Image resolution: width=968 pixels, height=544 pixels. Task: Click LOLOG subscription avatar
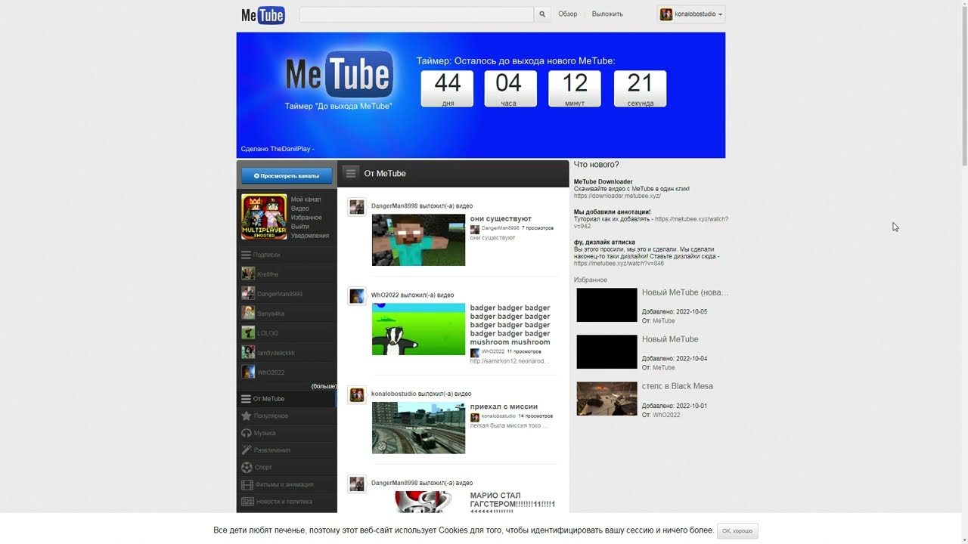click(x=248, y=332)
